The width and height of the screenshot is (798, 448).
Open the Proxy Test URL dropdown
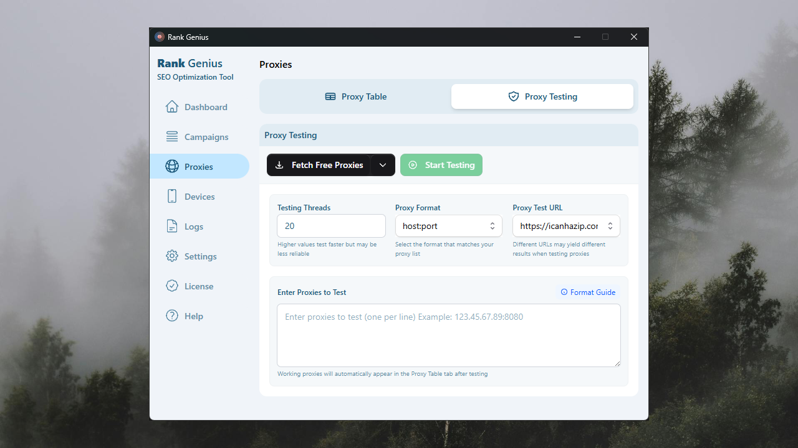566,226
